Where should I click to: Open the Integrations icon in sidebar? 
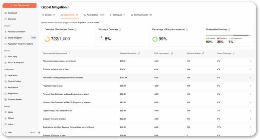[x=5, y=93]
